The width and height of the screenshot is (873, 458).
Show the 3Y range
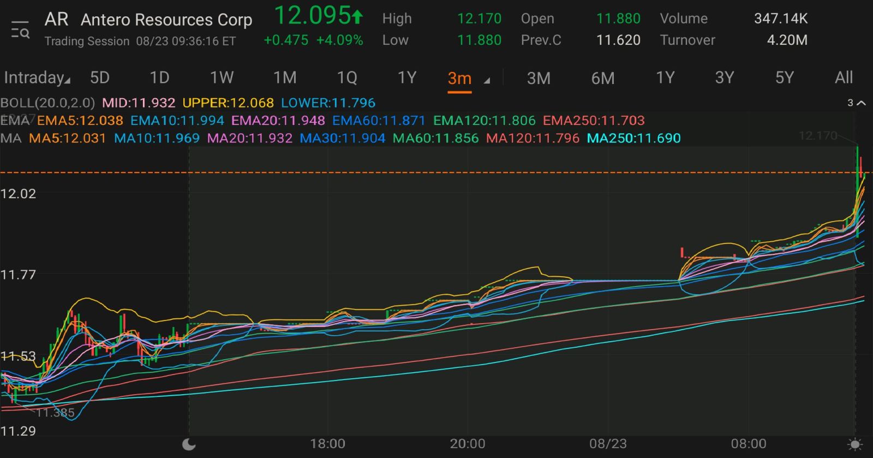725,78
